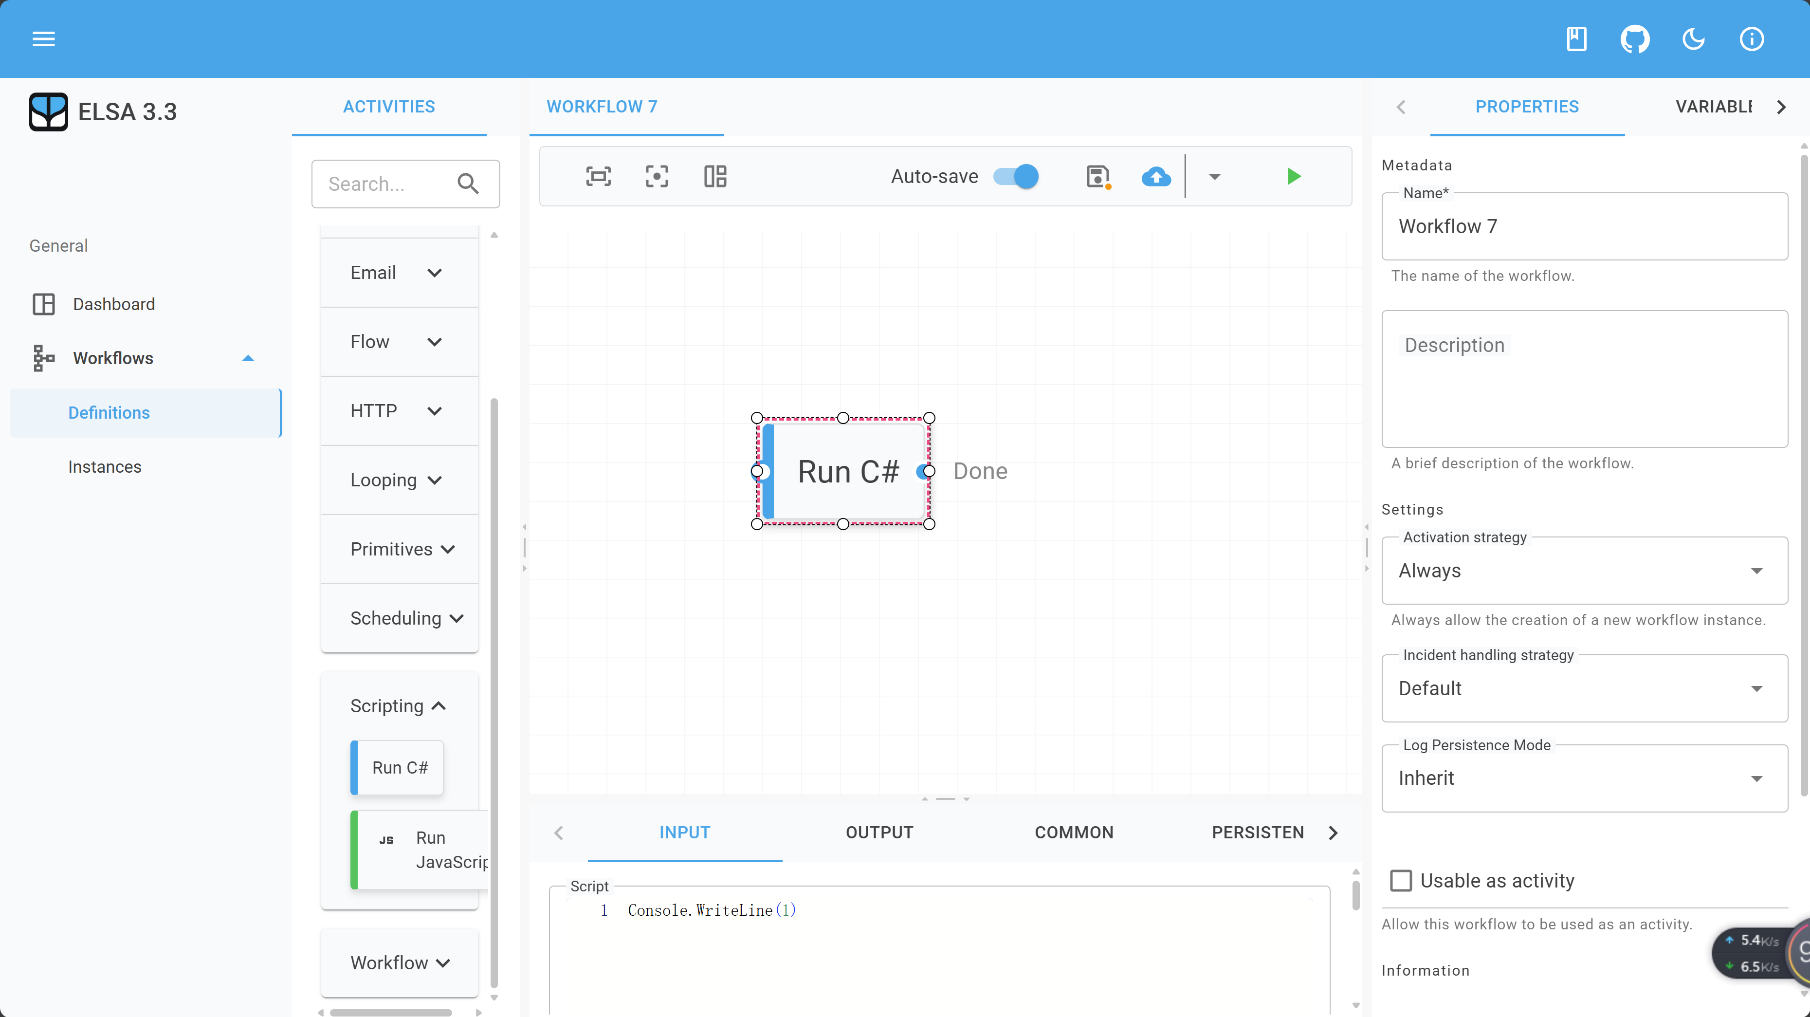
Task: Open Activation strategy dropdown
Action: (x=1584, y=570)
